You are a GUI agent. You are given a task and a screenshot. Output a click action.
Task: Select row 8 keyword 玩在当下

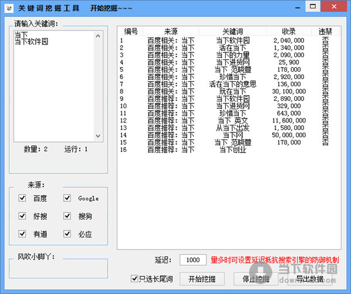(233, 92)
